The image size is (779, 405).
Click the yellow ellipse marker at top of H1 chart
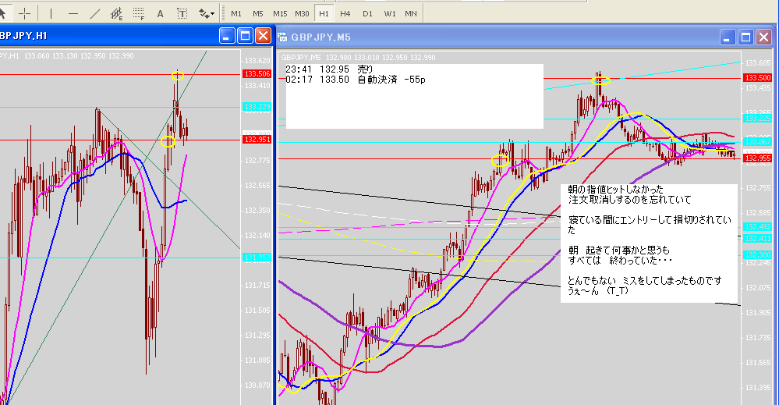point(177,76)
